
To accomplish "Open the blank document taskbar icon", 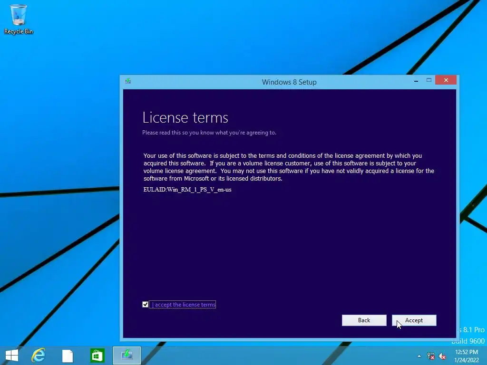I will [68, 356].
